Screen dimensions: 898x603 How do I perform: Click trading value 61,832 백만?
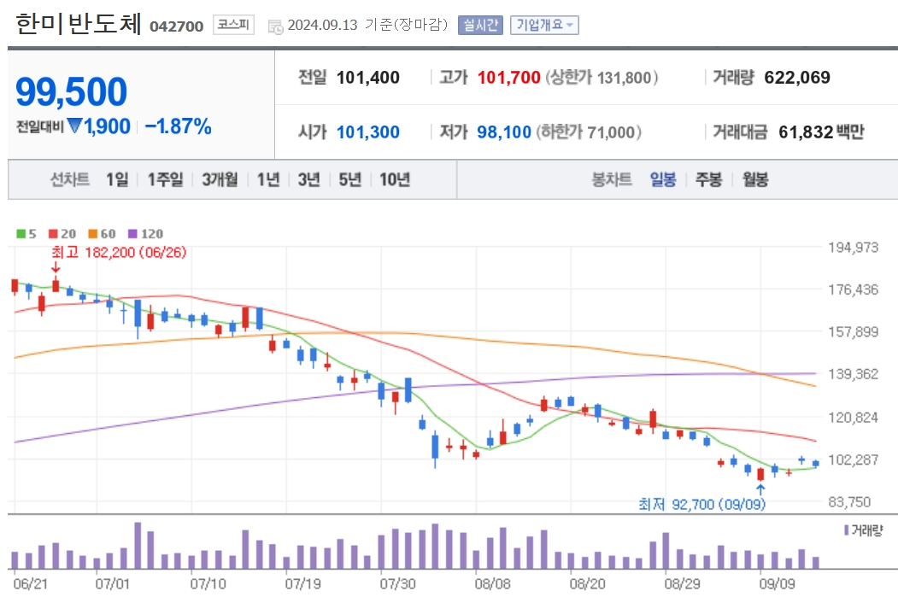pyautogui.click(x=821, y=132)
